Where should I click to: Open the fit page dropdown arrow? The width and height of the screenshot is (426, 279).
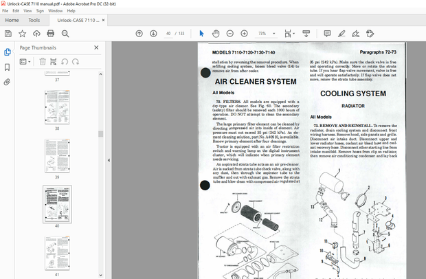pyautogui.click(x=293, y=34)
